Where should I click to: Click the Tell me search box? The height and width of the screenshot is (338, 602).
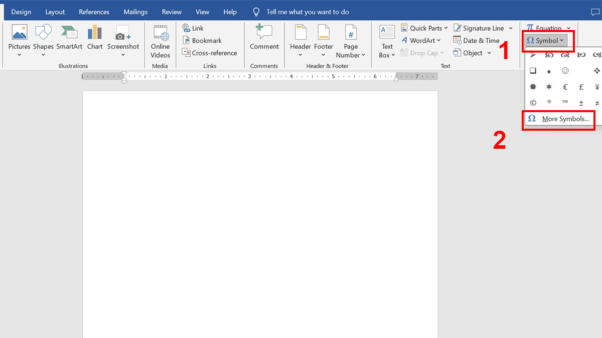(308, 12)
